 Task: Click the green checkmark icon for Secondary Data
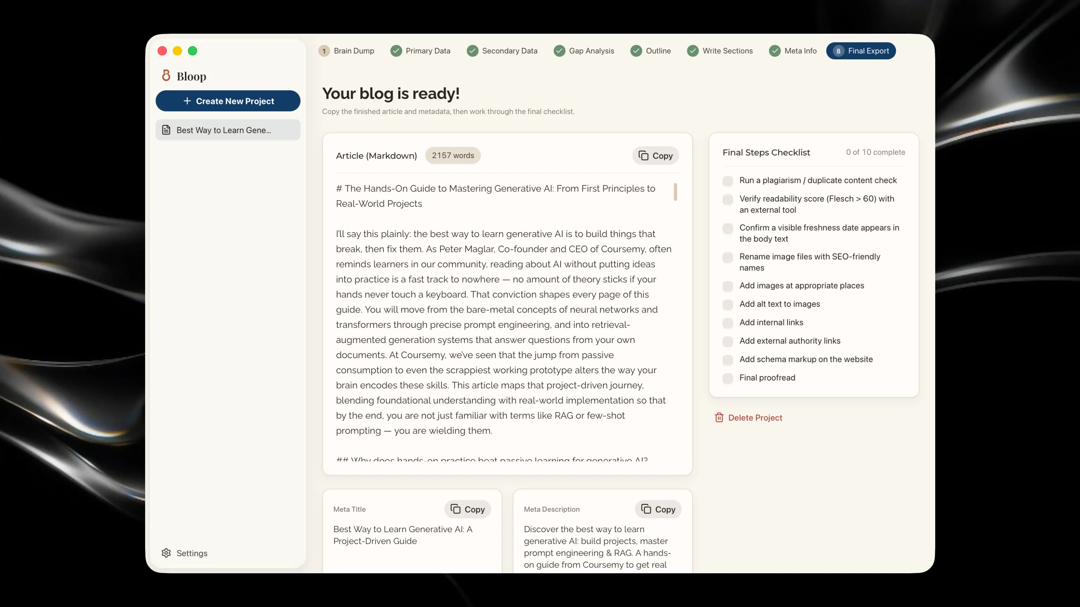[473, 51]
